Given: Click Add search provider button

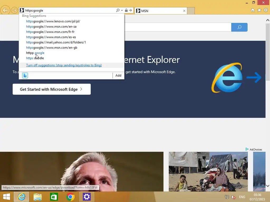Looking at the screenshot, I should (x=118, y=75).
